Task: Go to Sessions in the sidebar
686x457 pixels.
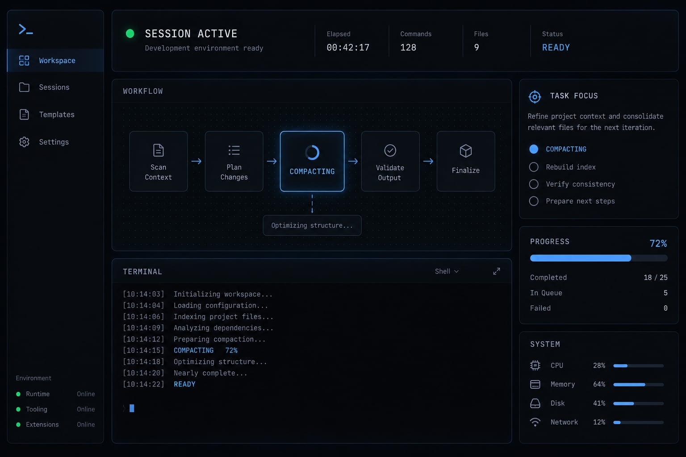Action: point(55,87)
